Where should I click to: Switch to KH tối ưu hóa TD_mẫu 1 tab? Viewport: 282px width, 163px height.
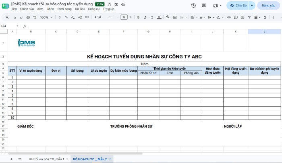pyautogui.click(x=47, y=159)
